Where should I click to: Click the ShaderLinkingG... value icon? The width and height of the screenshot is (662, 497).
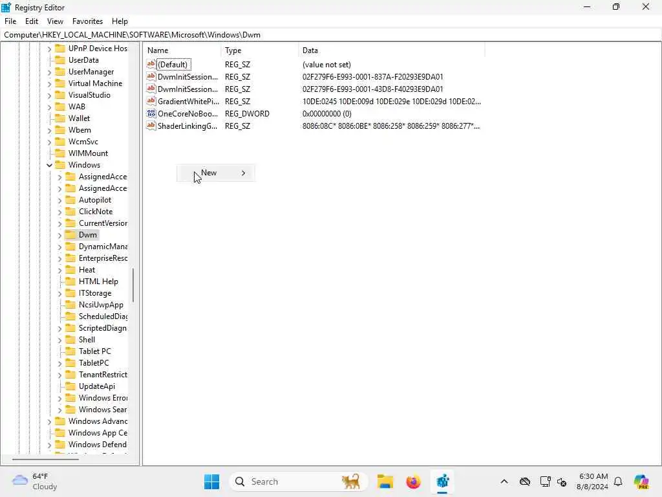(x=151, y=126)
